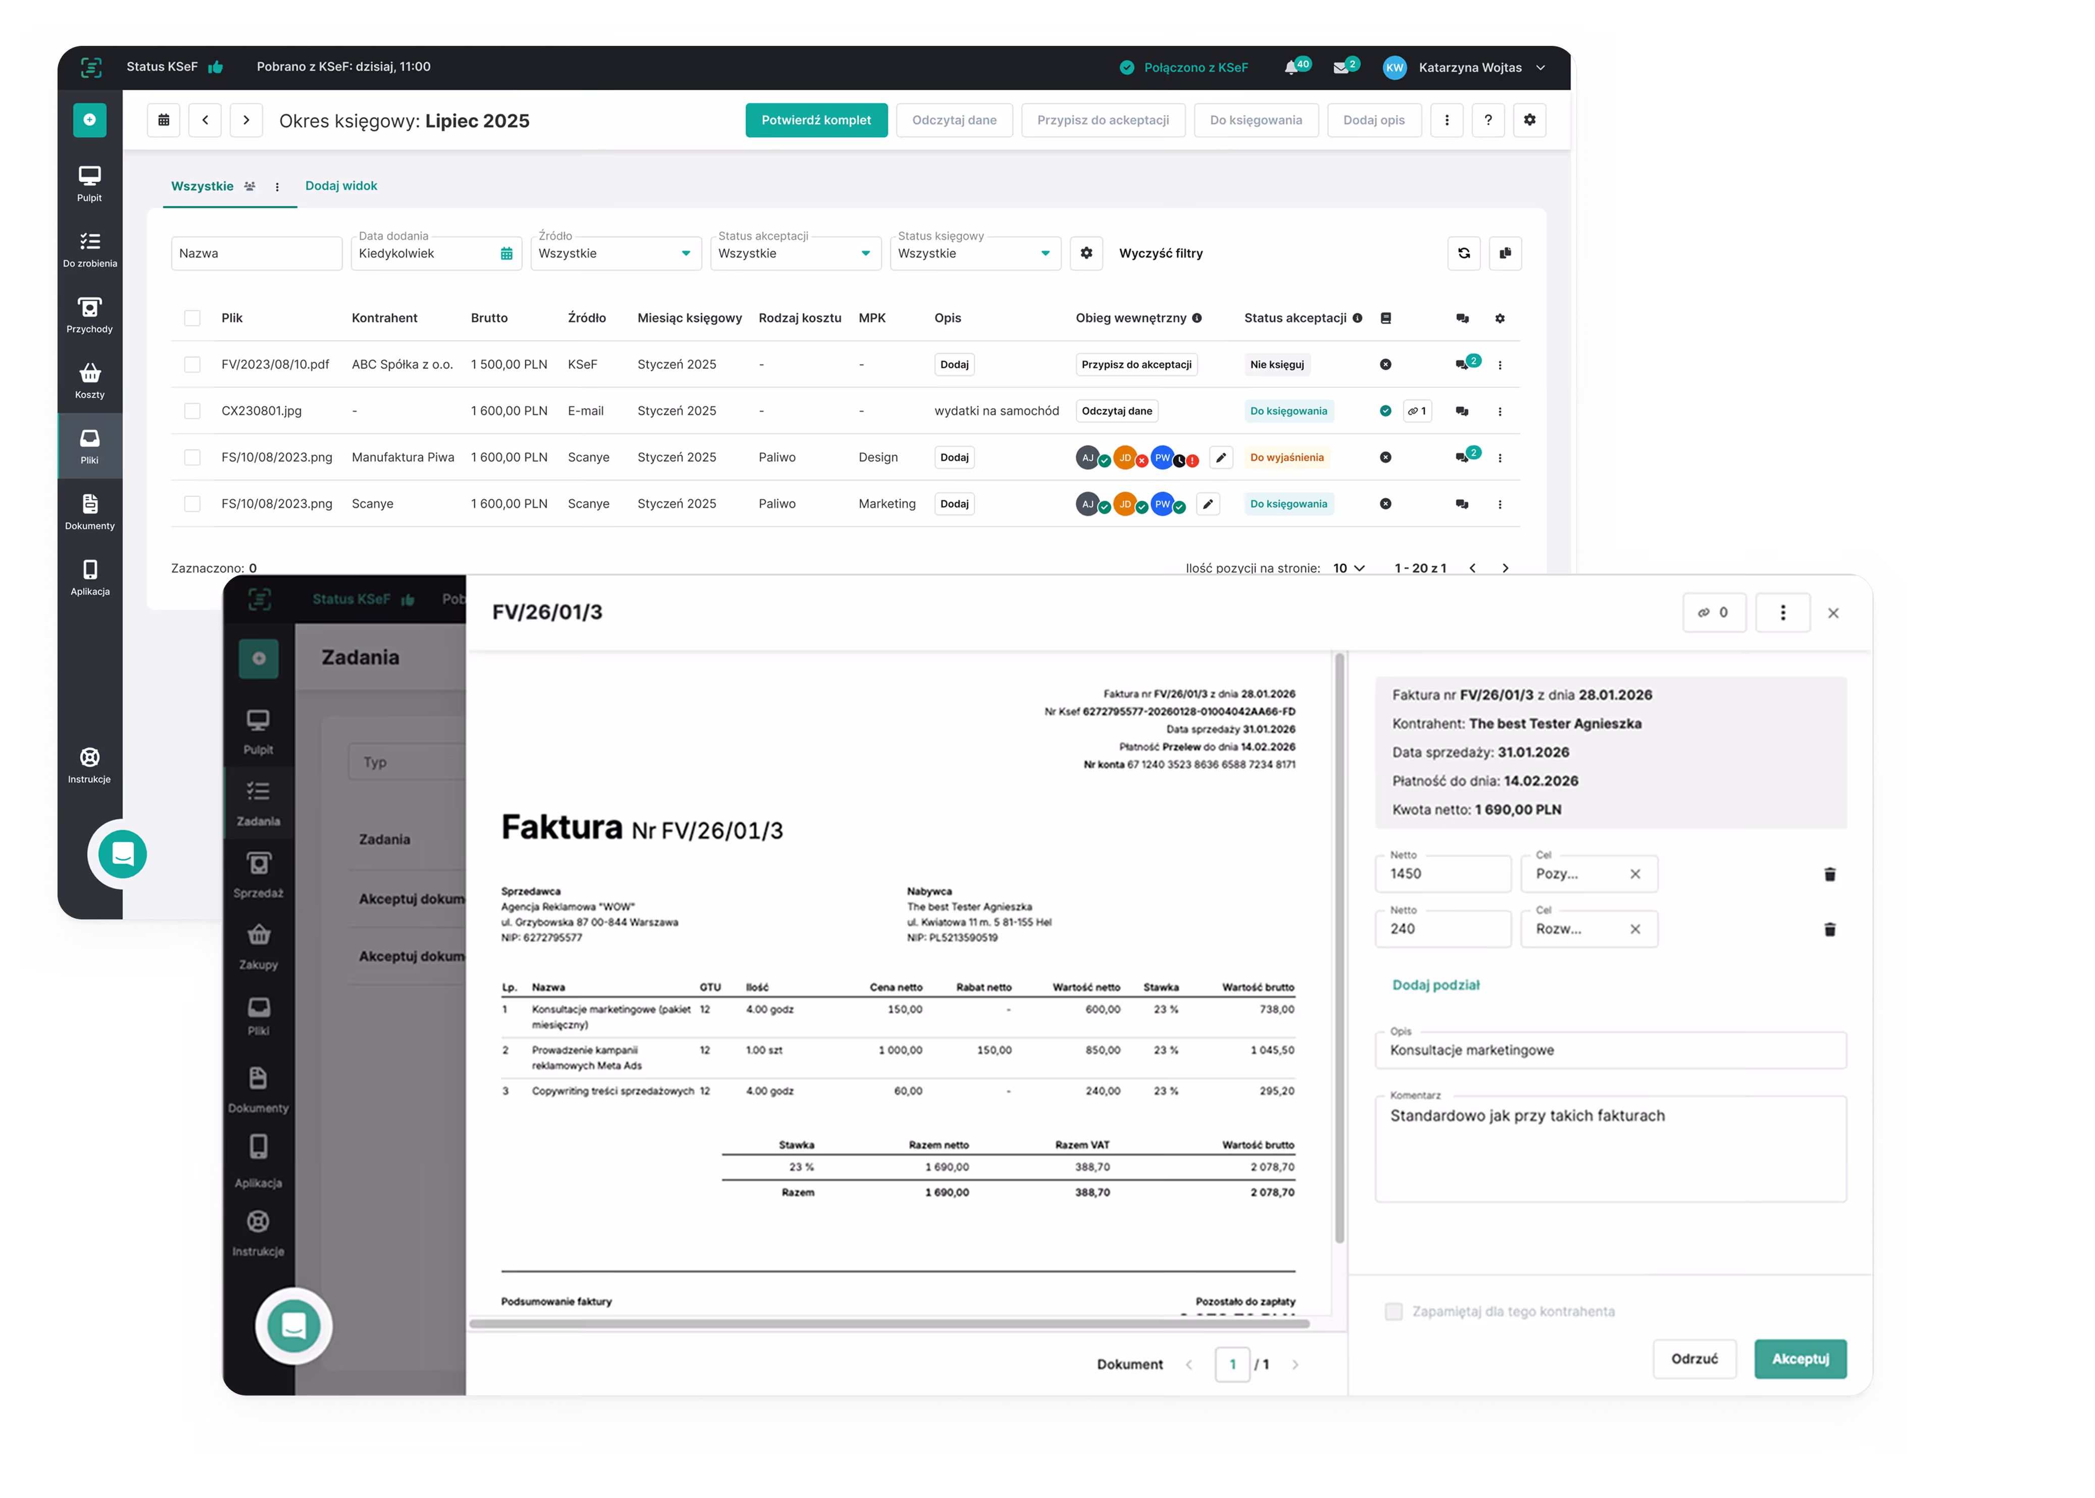This screenshot has width=2095, height=1498.
Task: Open Dokumenty in the main sidebar
Action: coord(89,512)
